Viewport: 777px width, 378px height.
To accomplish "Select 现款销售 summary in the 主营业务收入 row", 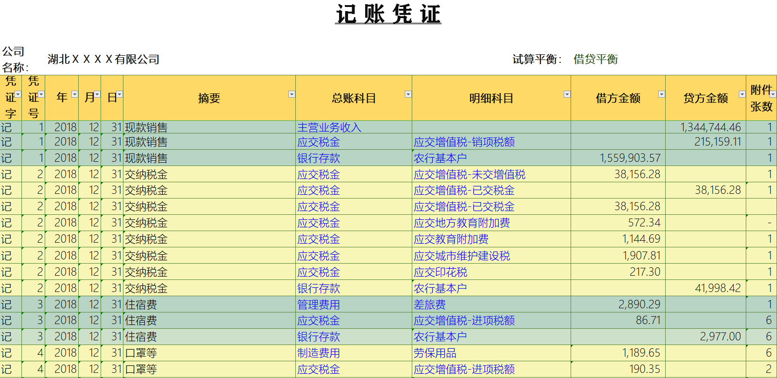I will [x=146, y=127].
